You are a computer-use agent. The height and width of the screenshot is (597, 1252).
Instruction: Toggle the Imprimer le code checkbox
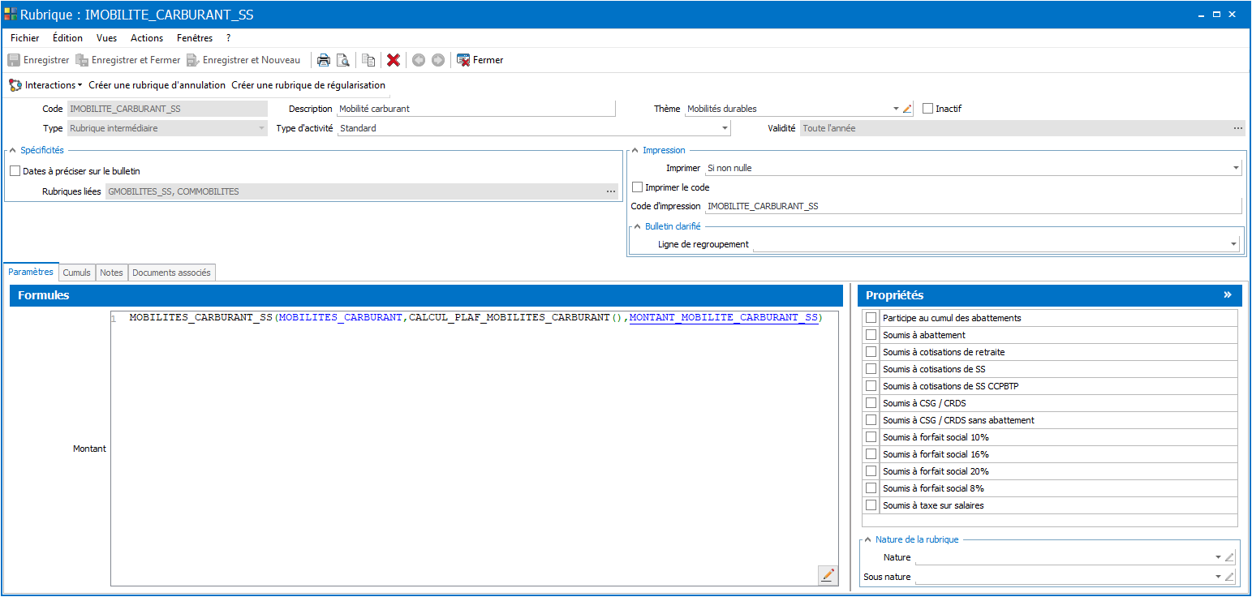click(x=637, y=187)
